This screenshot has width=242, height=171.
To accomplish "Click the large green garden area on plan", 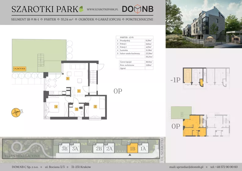I will pos(39,55).
